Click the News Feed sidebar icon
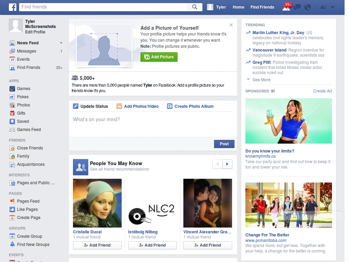The width and height of the screenshot is (349, 262). (12, 43)
